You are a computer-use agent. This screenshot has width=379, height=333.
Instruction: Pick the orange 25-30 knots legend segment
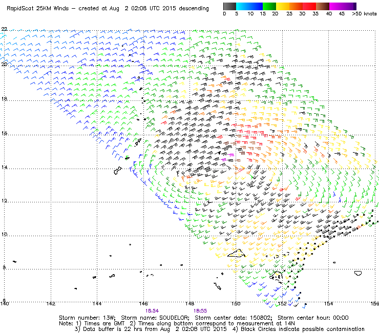296,6
